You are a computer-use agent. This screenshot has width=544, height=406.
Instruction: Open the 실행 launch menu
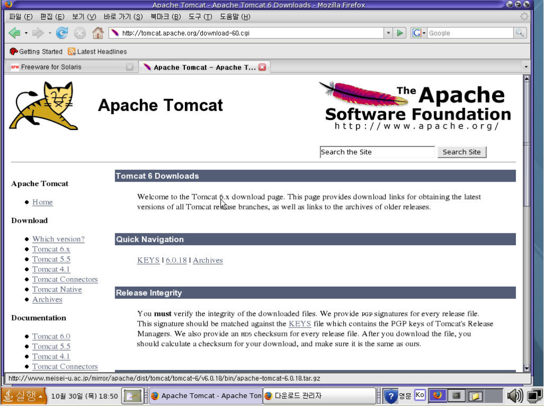pyautogui.click(x=23, y=395)
